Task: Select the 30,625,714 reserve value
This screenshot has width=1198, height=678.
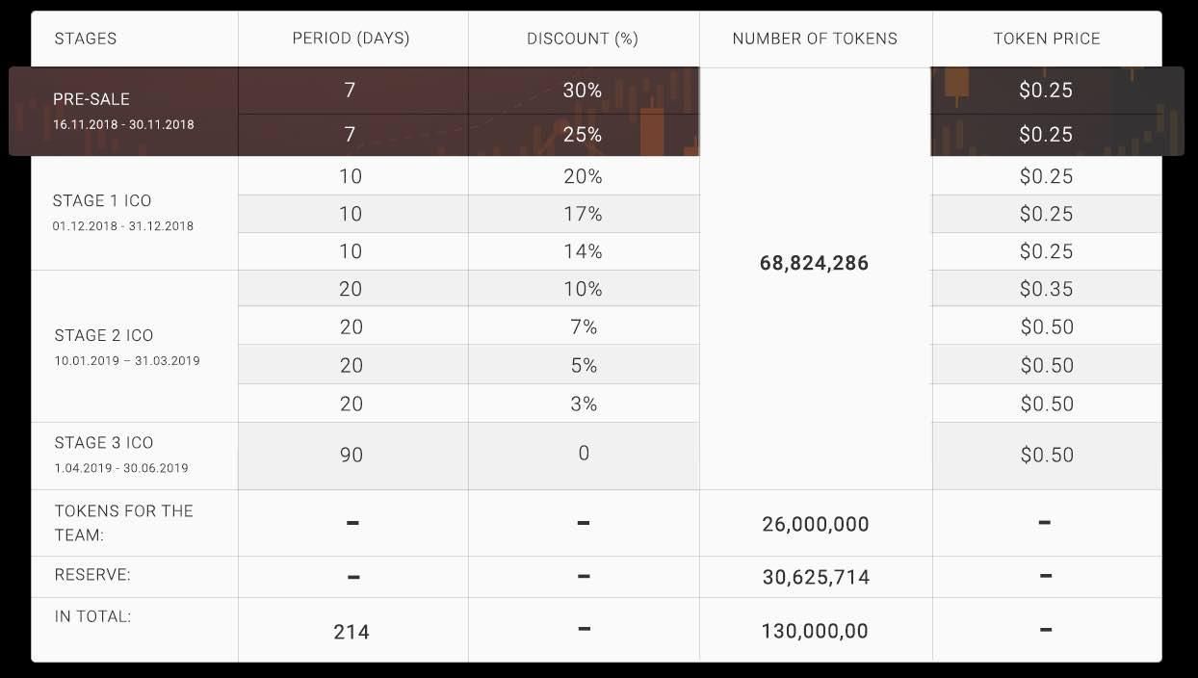Action: point(816,578)
